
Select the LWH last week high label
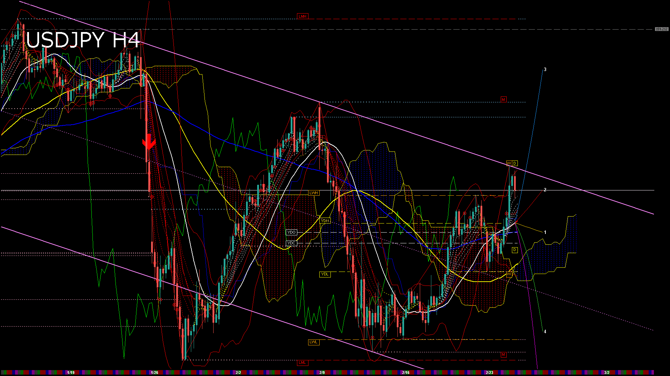point(313,193)
